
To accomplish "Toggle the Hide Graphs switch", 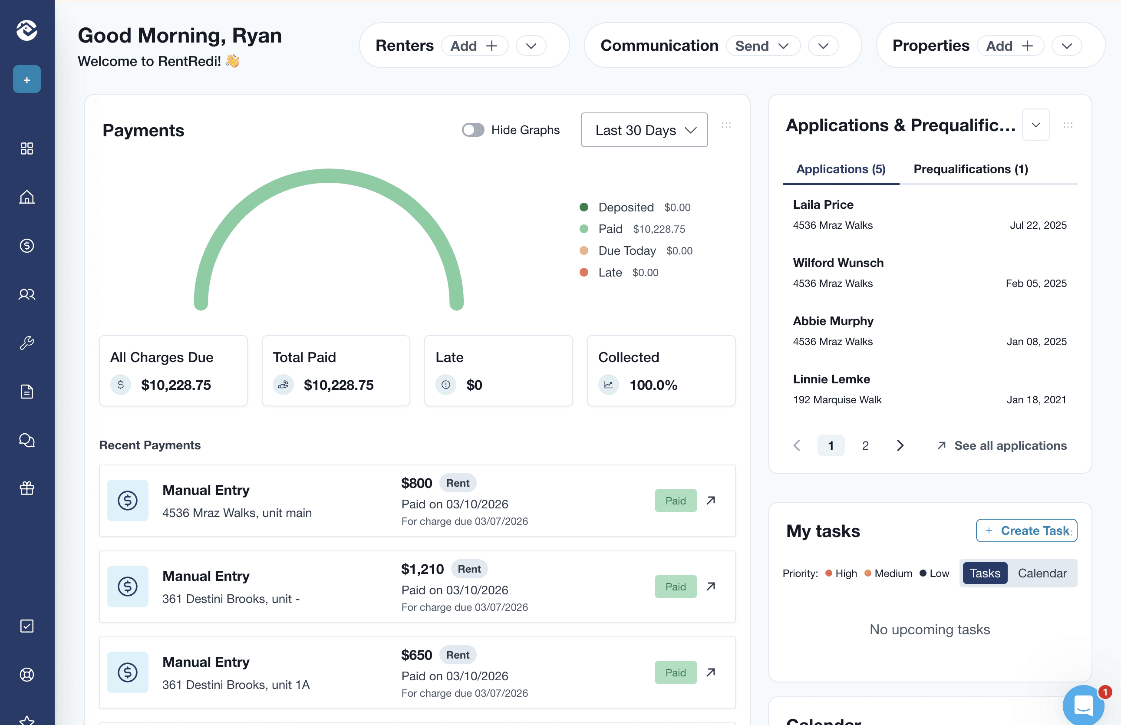I will (x=473, y=130).
